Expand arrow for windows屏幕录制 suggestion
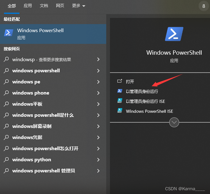 coord(98,126)
